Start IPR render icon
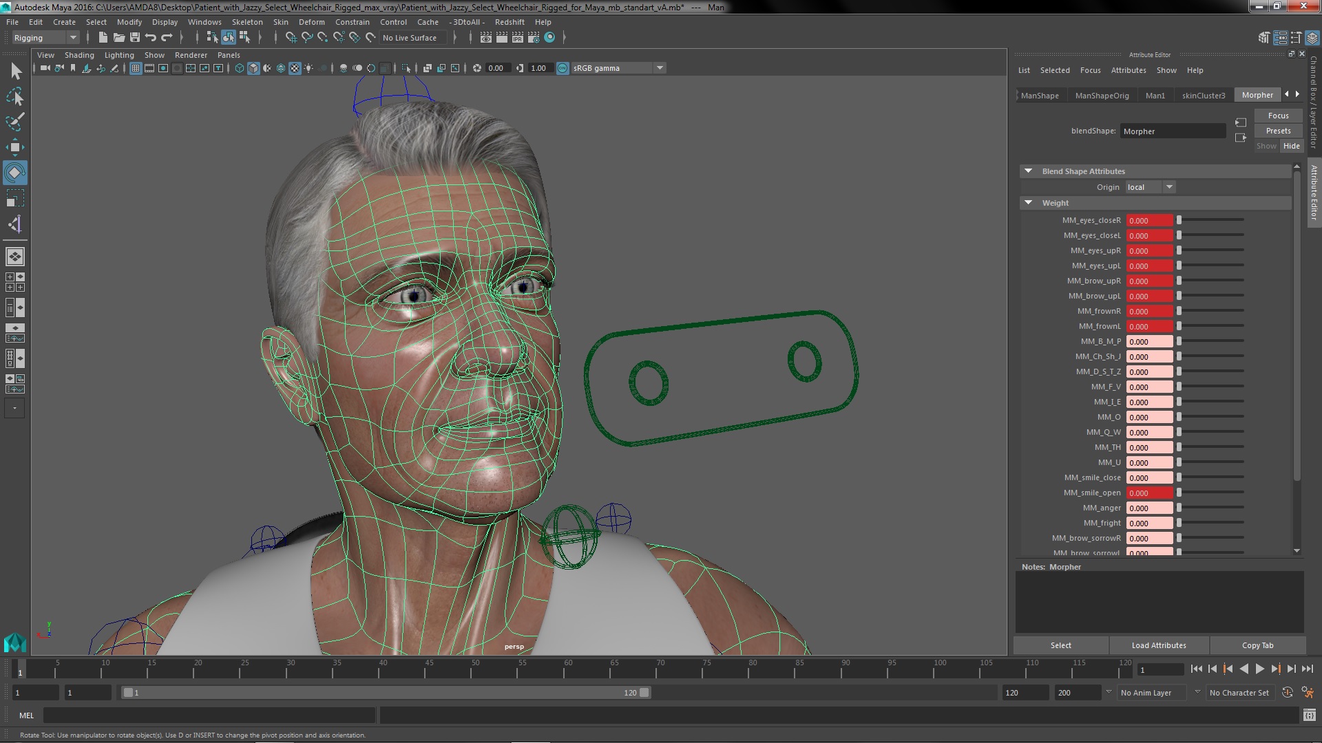This screenshot has height=743, width=1322. click(x=517, y=38)
